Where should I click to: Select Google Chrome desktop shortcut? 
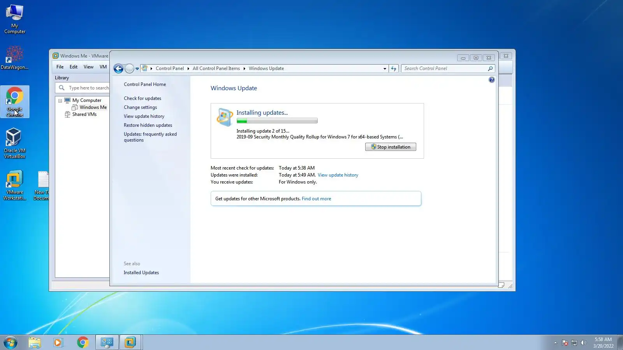click(15, 102)
